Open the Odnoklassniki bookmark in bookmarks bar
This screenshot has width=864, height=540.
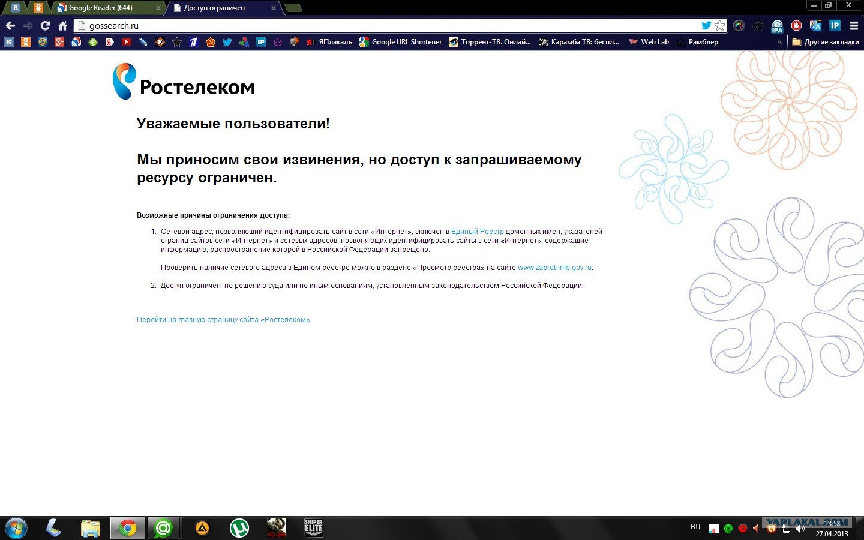[x=26, y=42]
